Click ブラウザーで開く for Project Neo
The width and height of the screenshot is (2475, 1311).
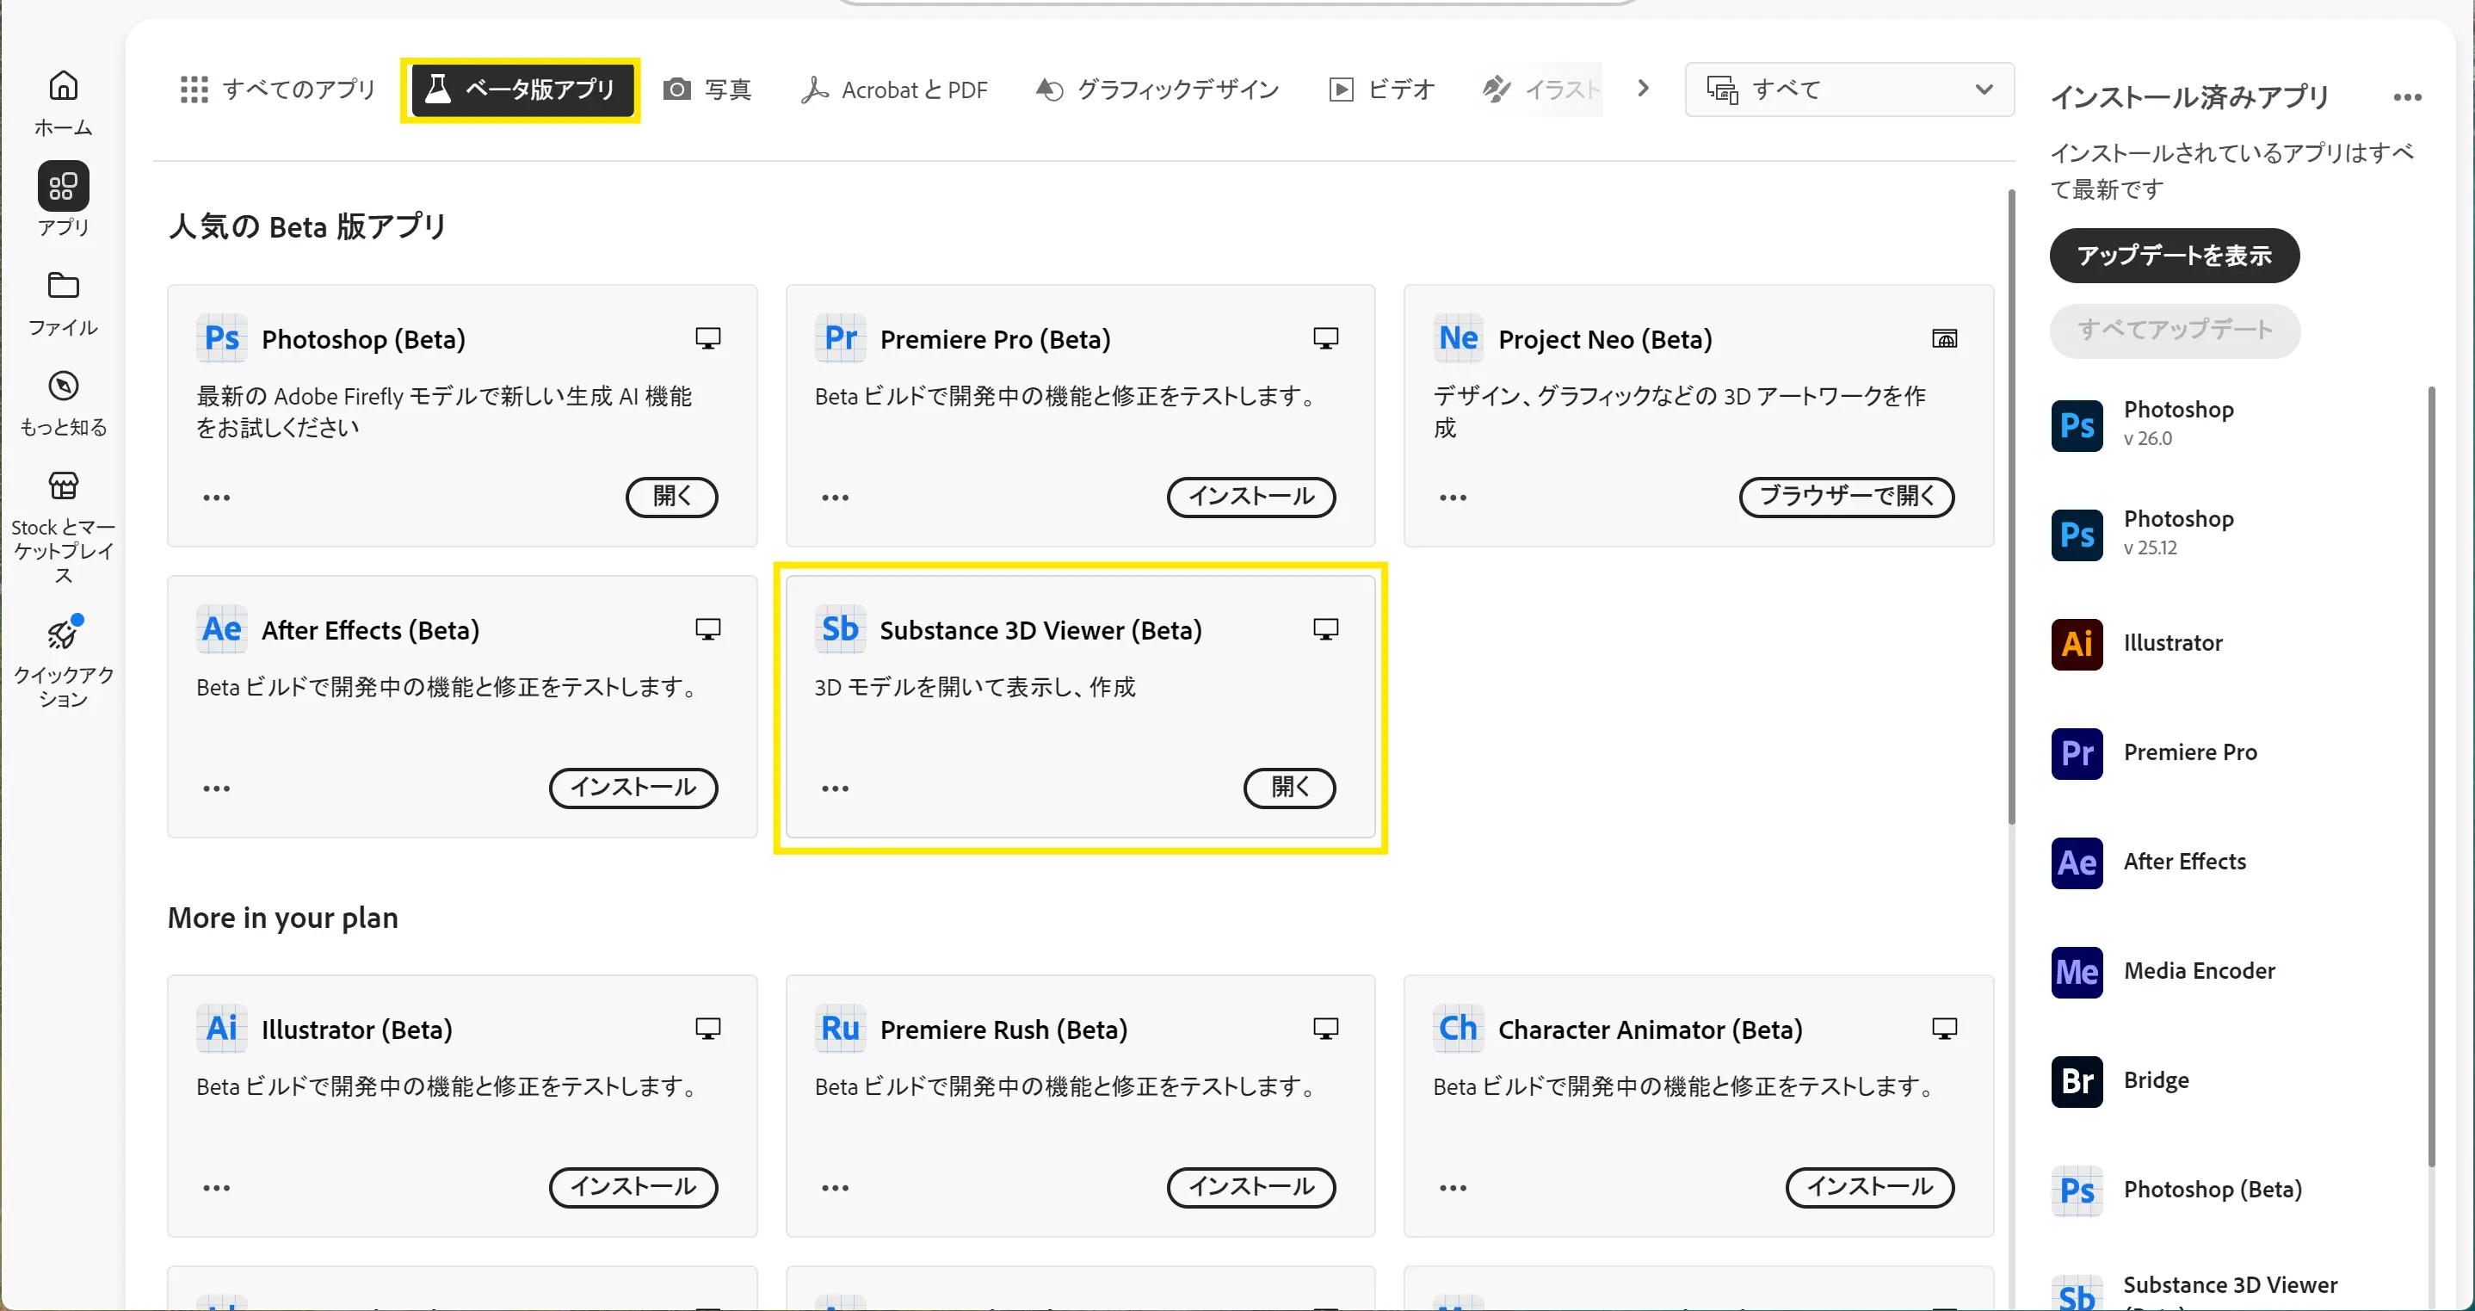1847,496
